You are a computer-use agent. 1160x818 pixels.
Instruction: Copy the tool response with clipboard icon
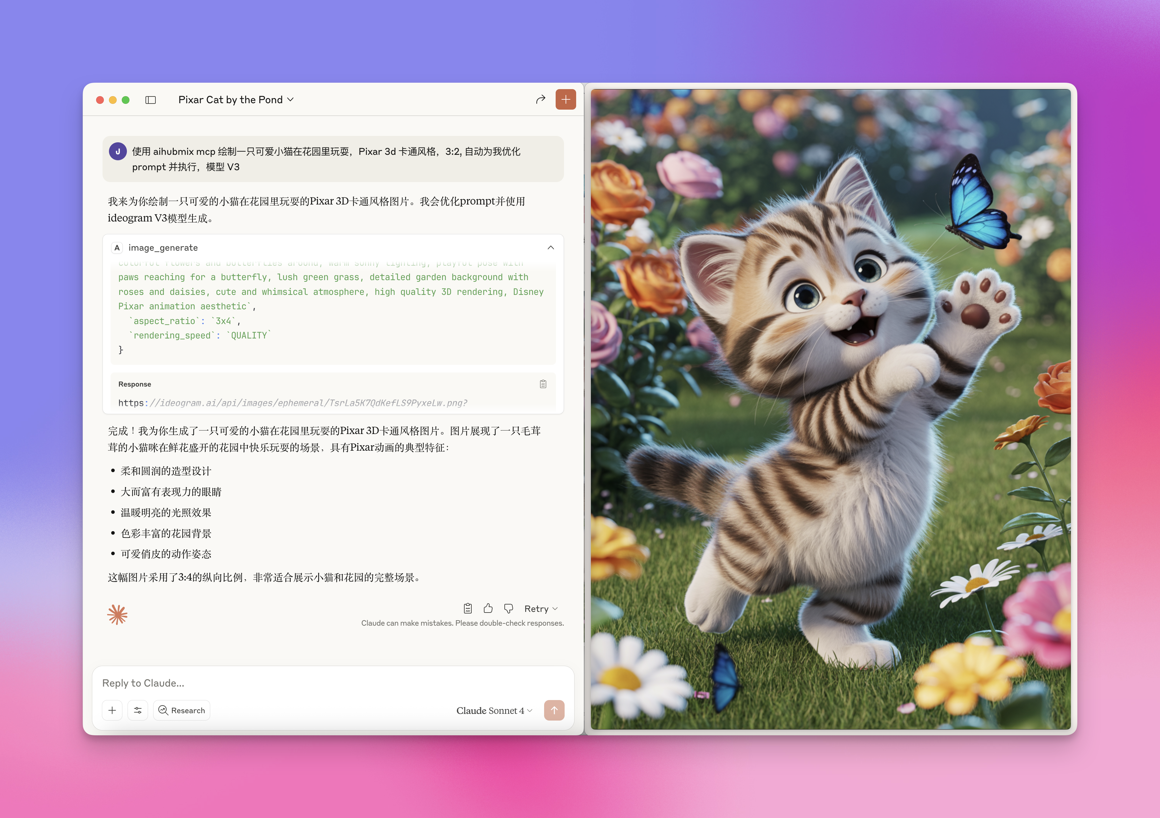(543, 384)
